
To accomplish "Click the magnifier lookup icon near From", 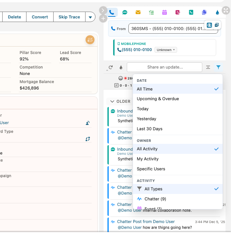I will 209,25.
